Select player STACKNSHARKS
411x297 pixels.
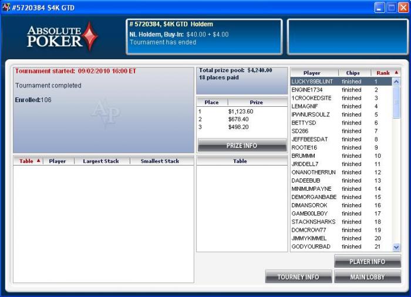(341, 222)
